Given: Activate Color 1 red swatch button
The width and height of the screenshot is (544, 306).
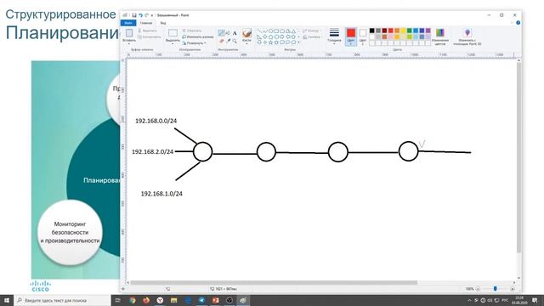Looking at the screenshot, I should click(351, 36).
